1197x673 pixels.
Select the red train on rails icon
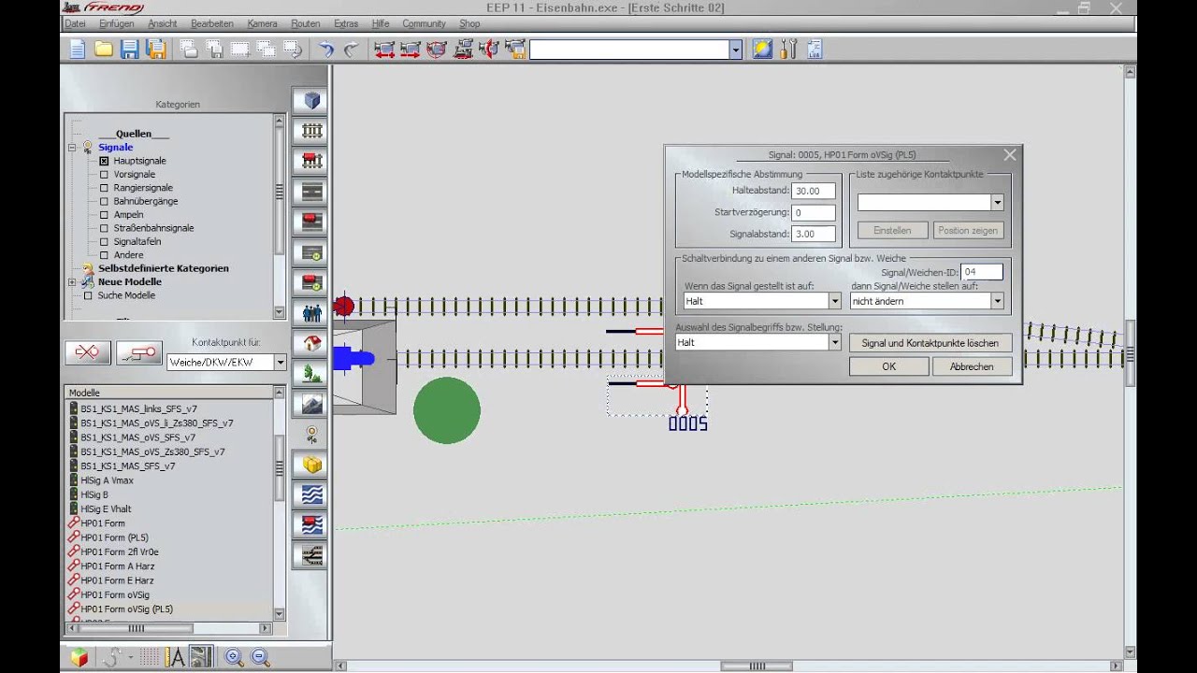click(x=311, y=161)
